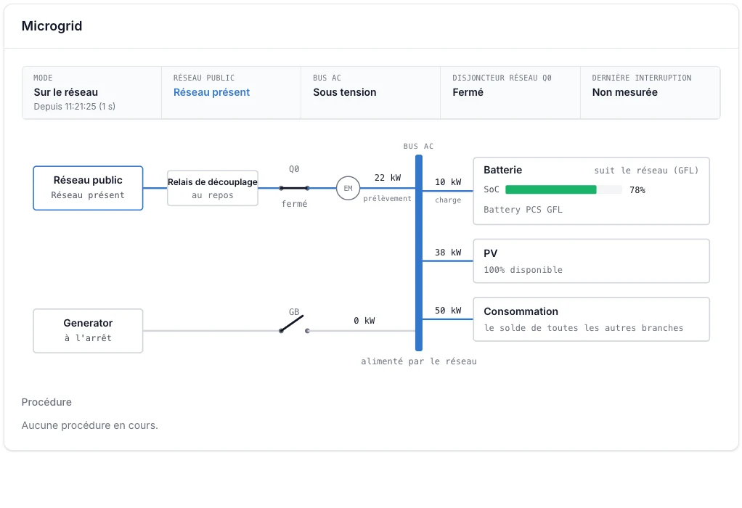Viewport: 742px width, 508px height.
Task: Click the 'Sous tension' bus status
Action: pos(344,92)
